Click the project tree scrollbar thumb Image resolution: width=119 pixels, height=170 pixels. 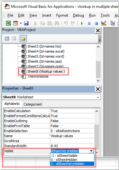[x=98, y=70]
